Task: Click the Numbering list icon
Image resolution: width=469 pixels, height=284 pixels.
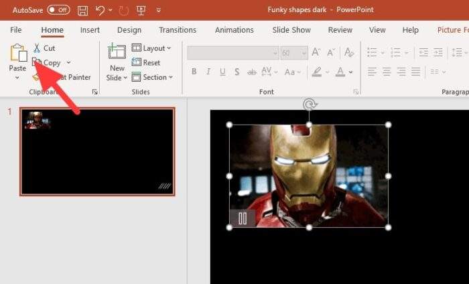Action: tap(396, 53)
